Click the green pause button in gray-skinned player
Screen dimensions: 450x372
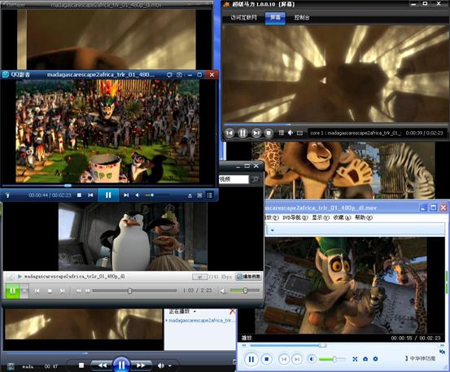(x=13, y=291)
